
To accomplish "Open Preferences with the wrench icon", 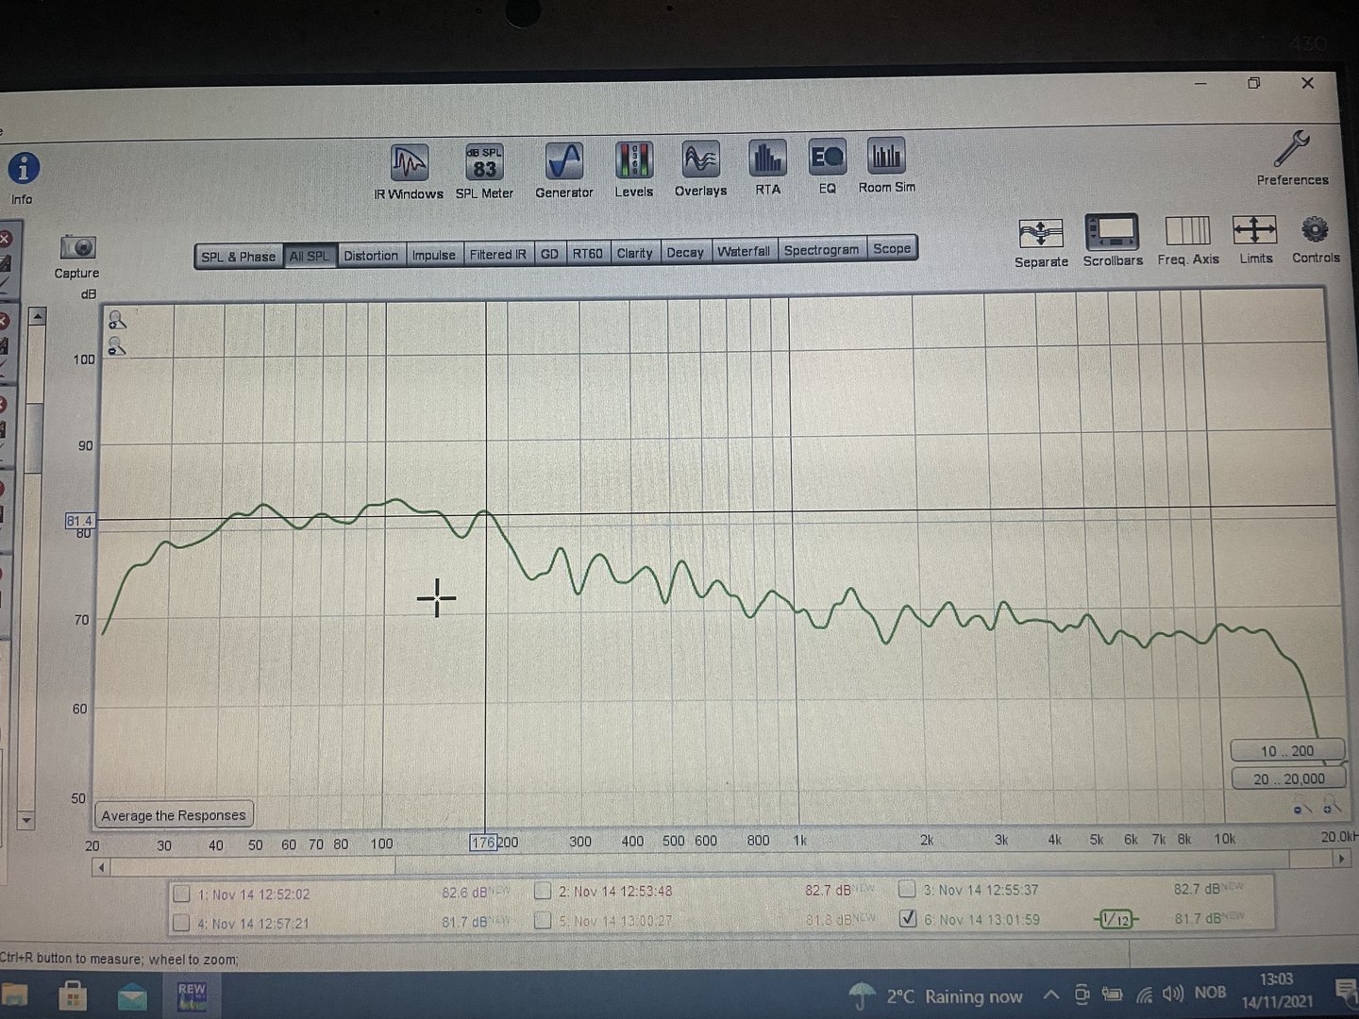I will coord(1292,158).
